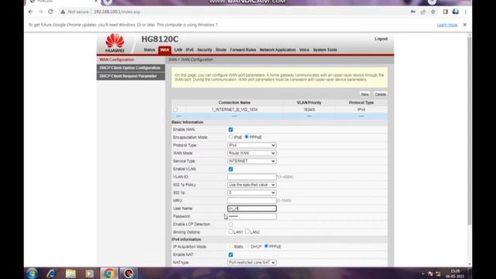Click the network tray icon
This screenshot has width=496, height=279.
[x=438, y=274]
